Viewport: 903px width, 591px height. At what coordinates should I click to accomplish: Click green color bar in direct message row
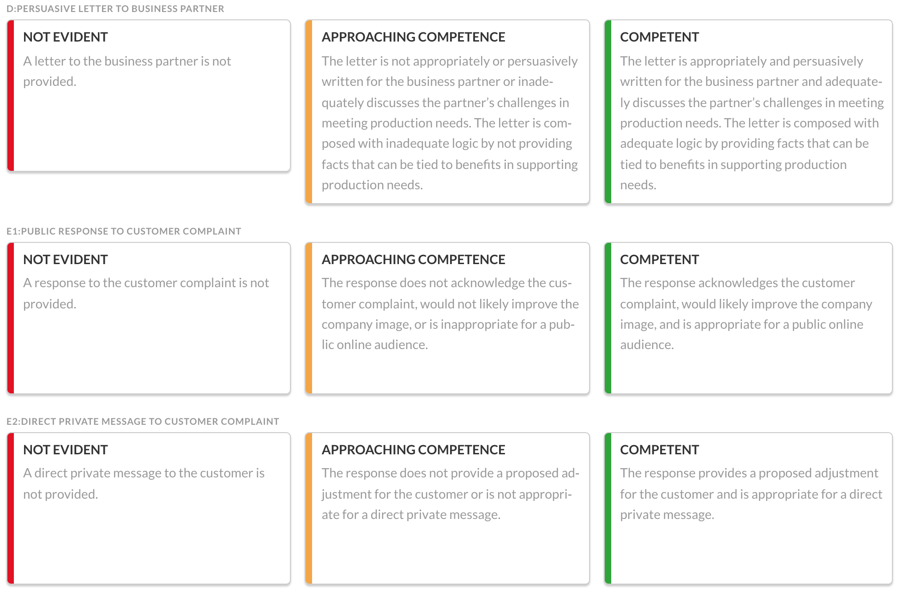608,508
